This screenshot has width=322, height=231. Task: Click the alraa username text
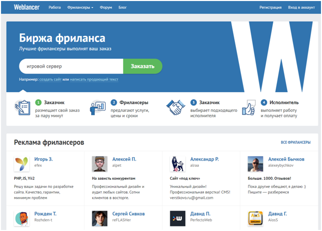coord(194,165)
